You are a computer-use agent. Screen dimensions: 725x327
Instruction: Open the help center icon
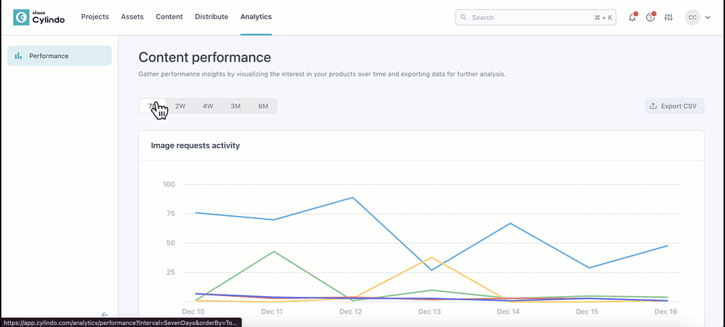(650, 17)
